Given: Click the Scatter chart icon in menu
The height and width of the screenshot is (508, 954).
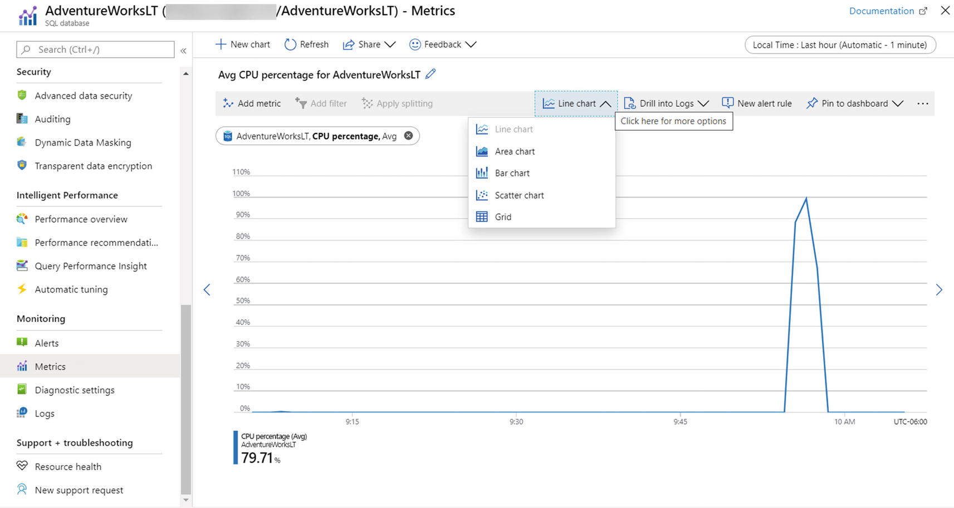Looking at the screenshot, I should [x=482, y=195].
